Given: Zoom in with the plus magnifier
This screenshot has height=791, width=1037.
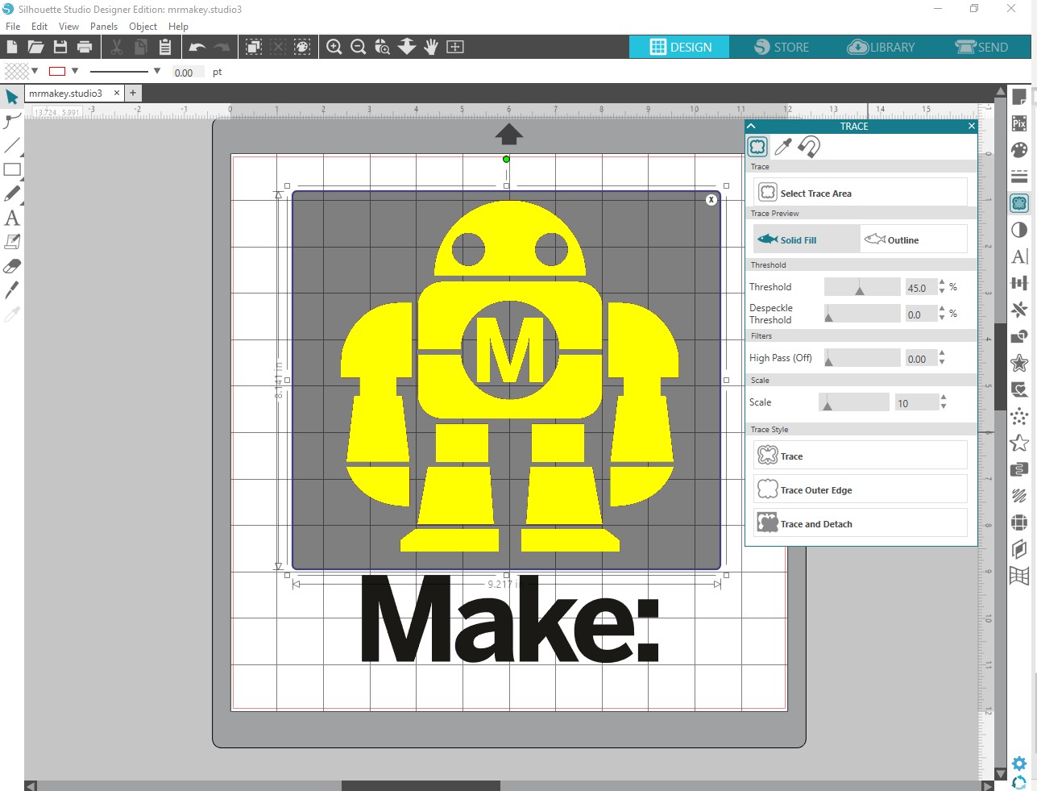Looking at the screenshot, I should coord(334,47).
